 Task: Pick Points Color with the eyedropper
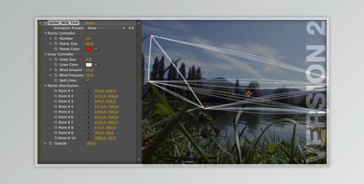pos(97,49)
